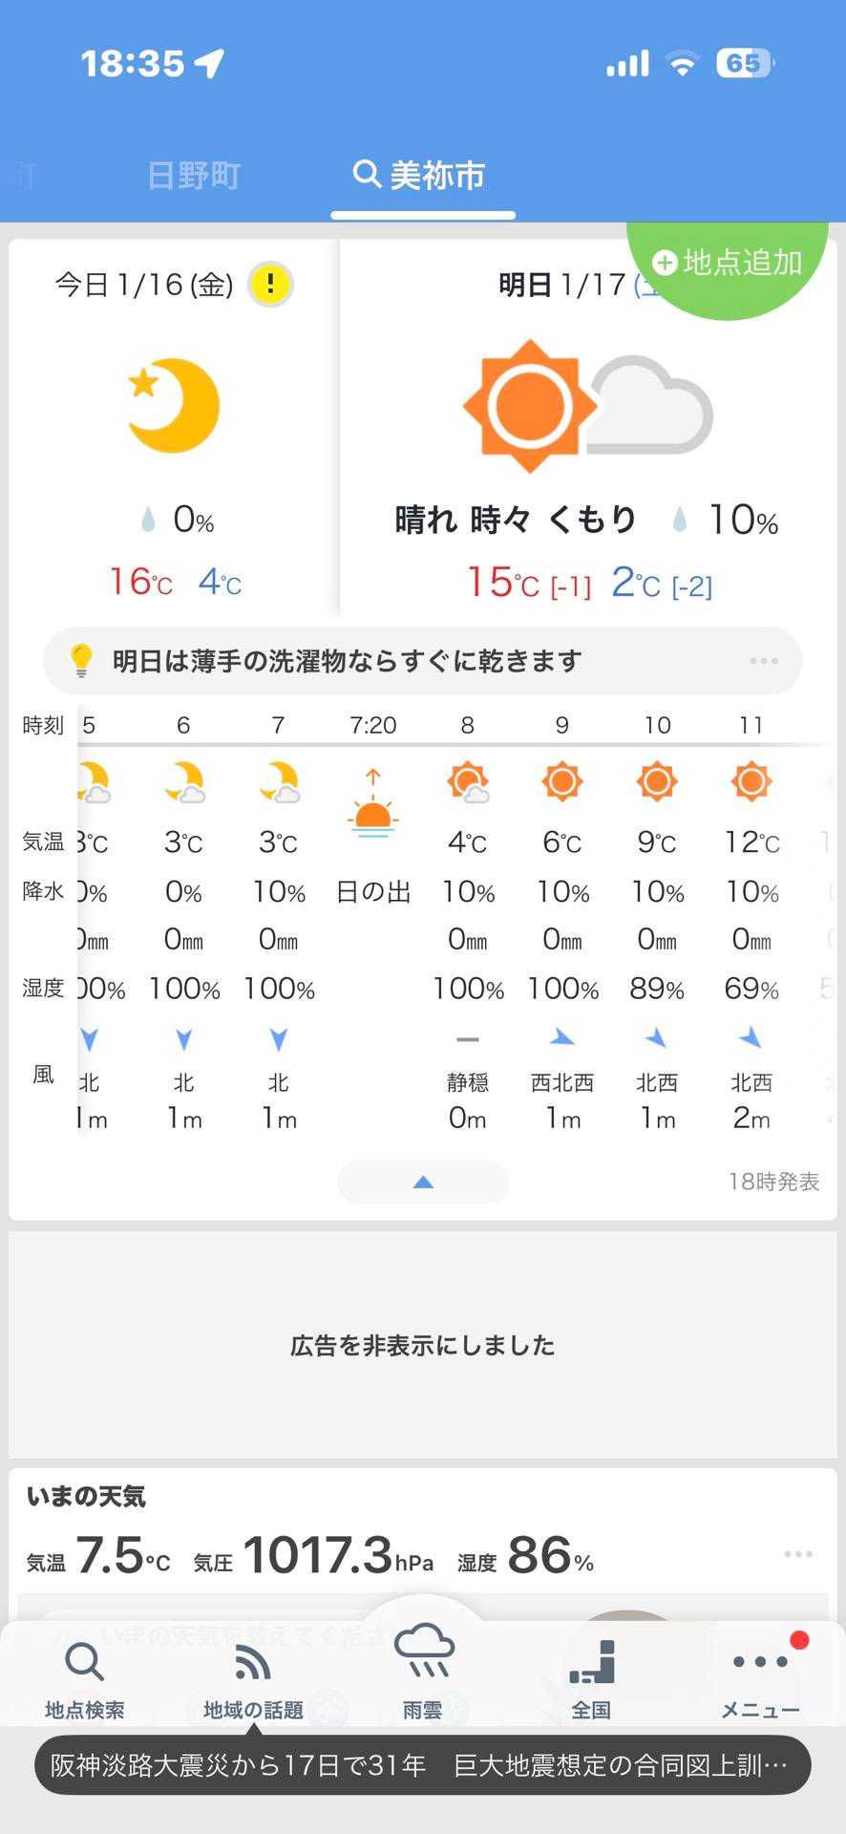Open 地点検索 location search
The height and width of the screenshot is (1834, 846).
click(84, 1680)
